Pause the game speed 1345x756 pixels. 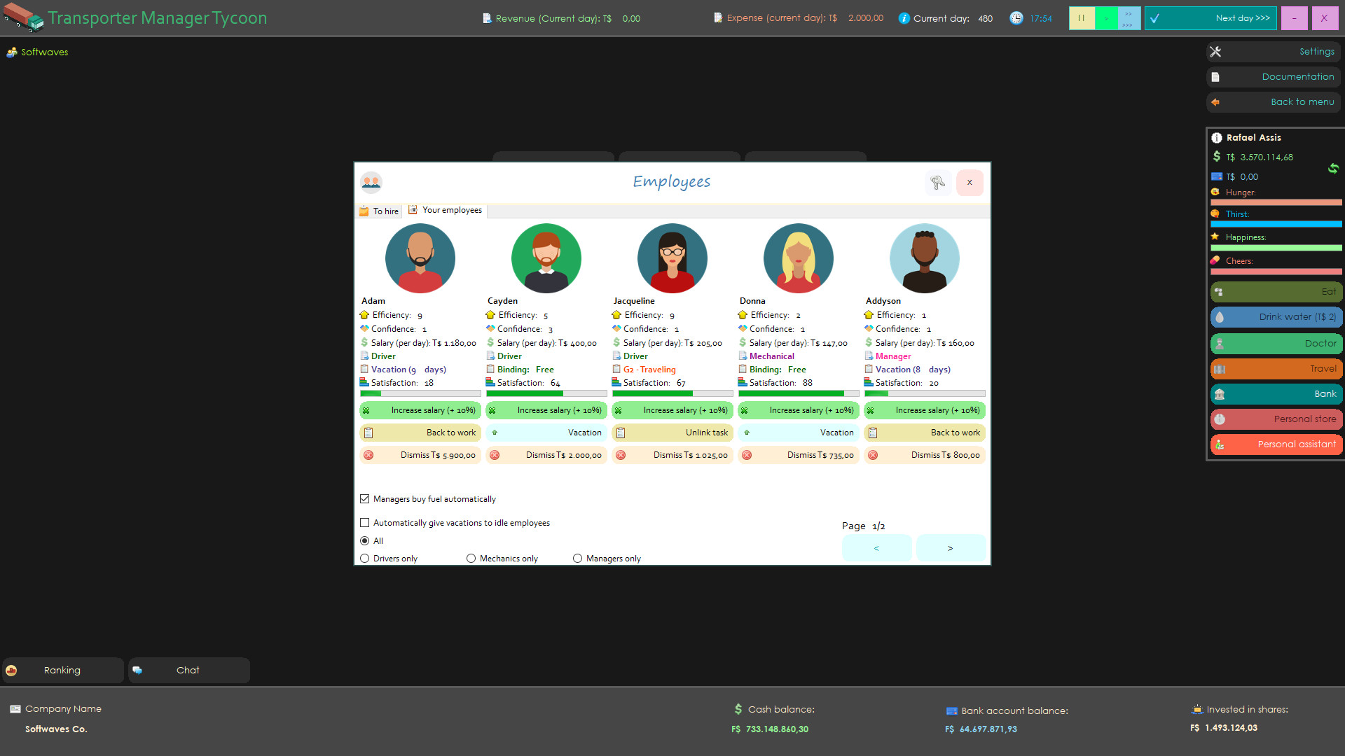[x=1081, y=17]
